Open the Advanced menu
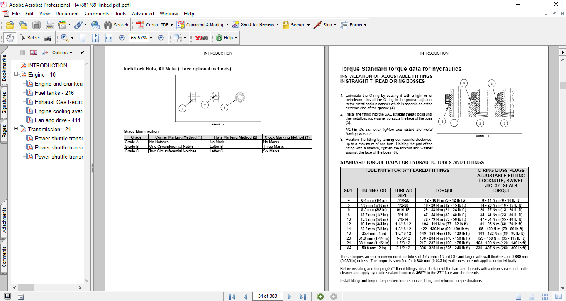The image size is (566, 301). click(x=143, y=14)
